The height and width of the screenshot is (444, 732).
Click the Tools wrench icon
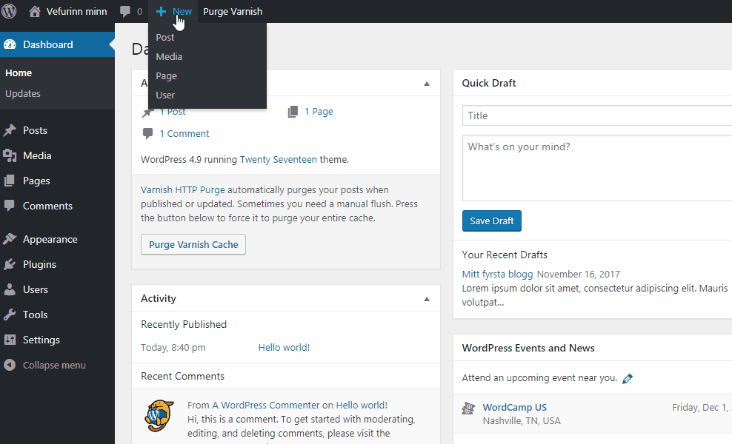coord(10,314)
